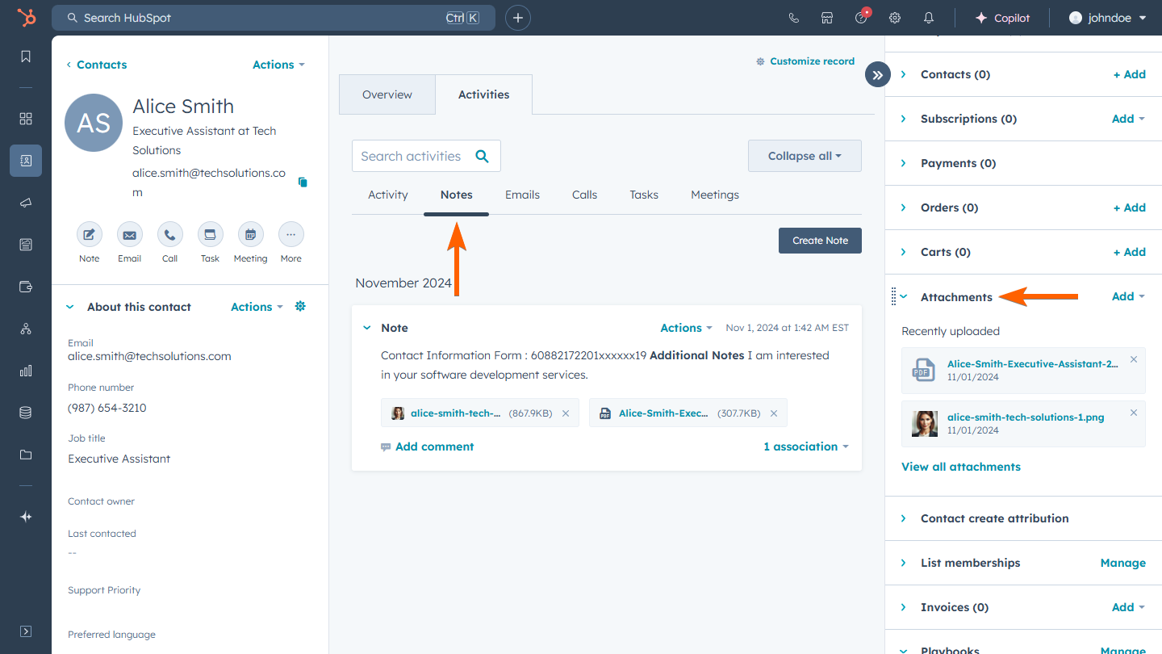Add a comment to the note
Image resolution: width=1162 pixels, height=654 pixels.
(x=428, y=446)
